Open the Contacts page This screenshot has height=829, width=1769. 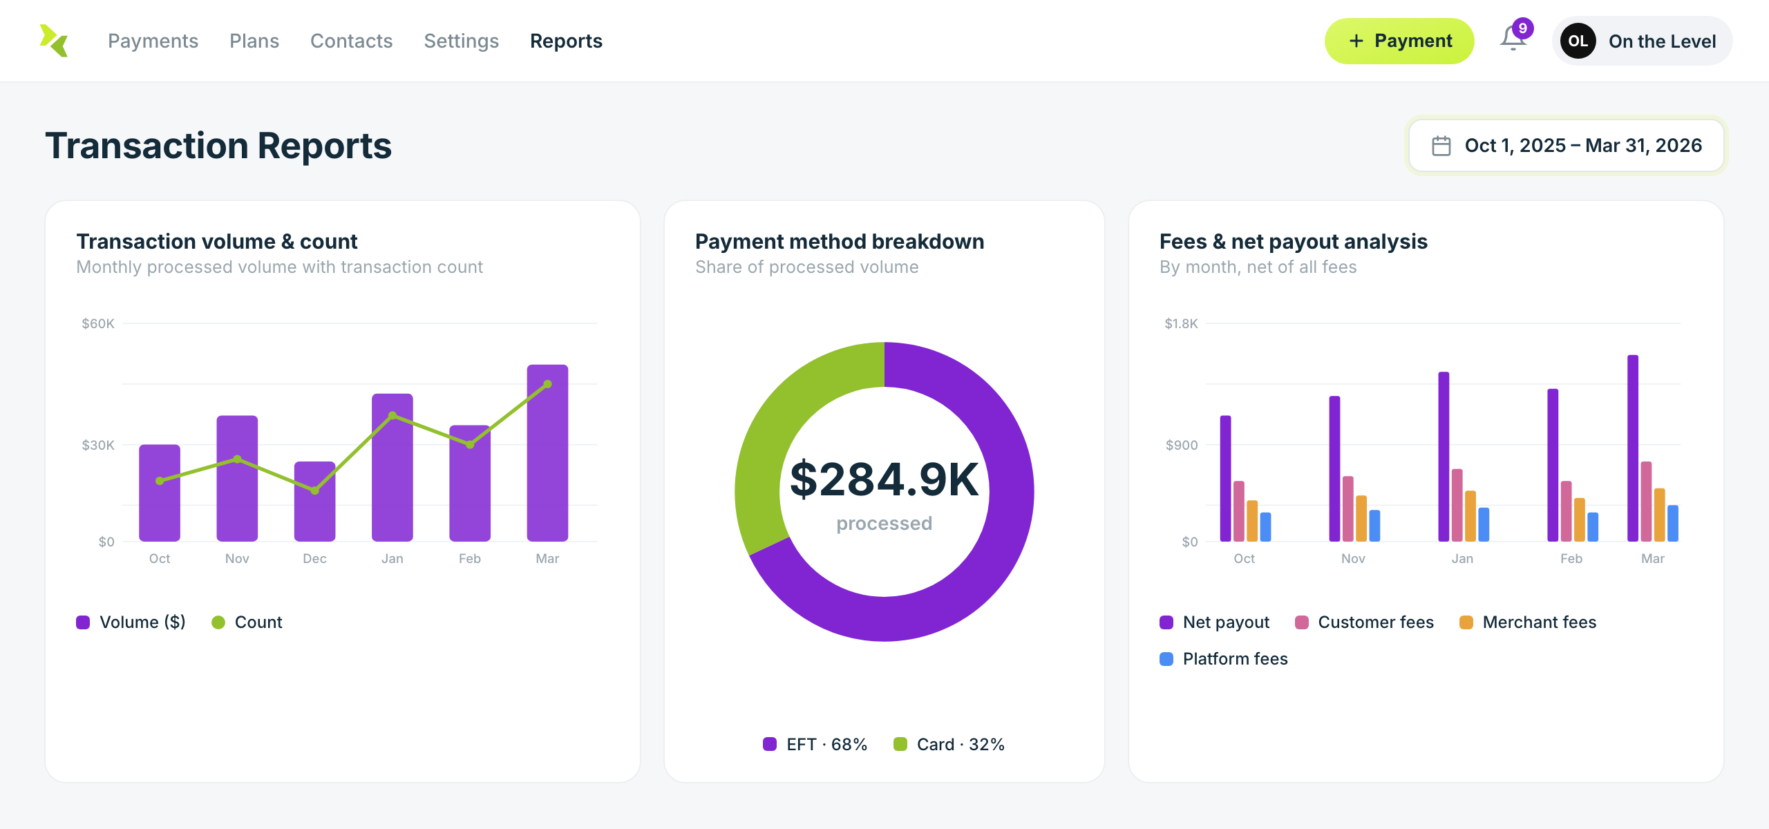(351, 41)
